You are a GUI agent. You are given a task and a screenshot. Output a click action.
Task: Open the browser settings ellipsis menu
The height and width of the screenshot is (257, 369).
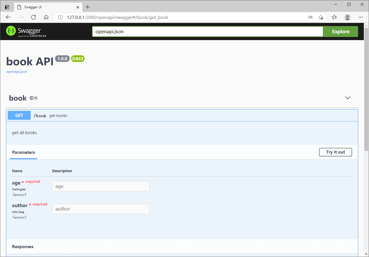click(x=361, y=17)
